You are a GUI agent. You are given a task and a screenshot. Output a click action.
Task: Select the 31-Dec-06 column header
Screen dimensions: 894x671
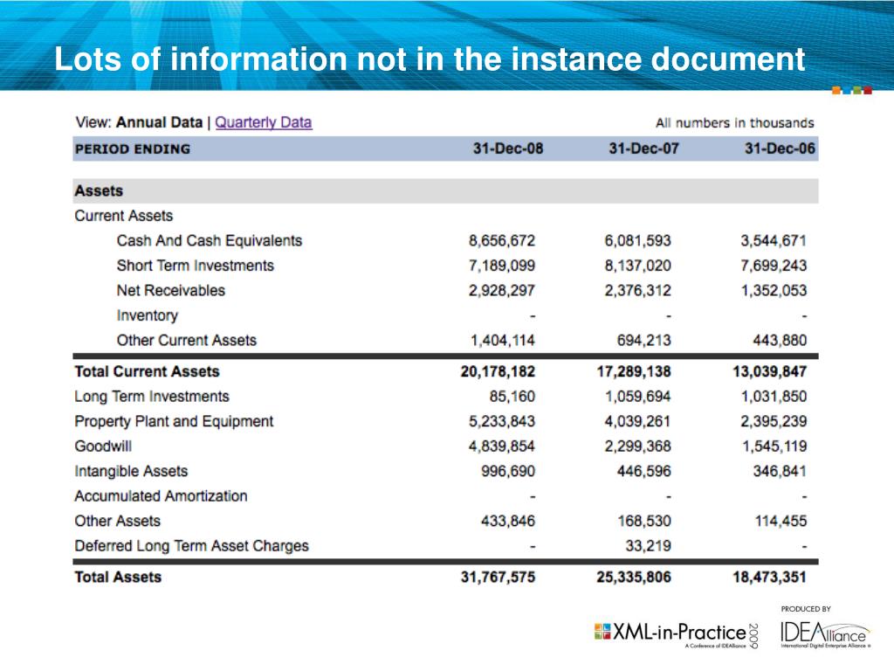[x=780, y=149]
